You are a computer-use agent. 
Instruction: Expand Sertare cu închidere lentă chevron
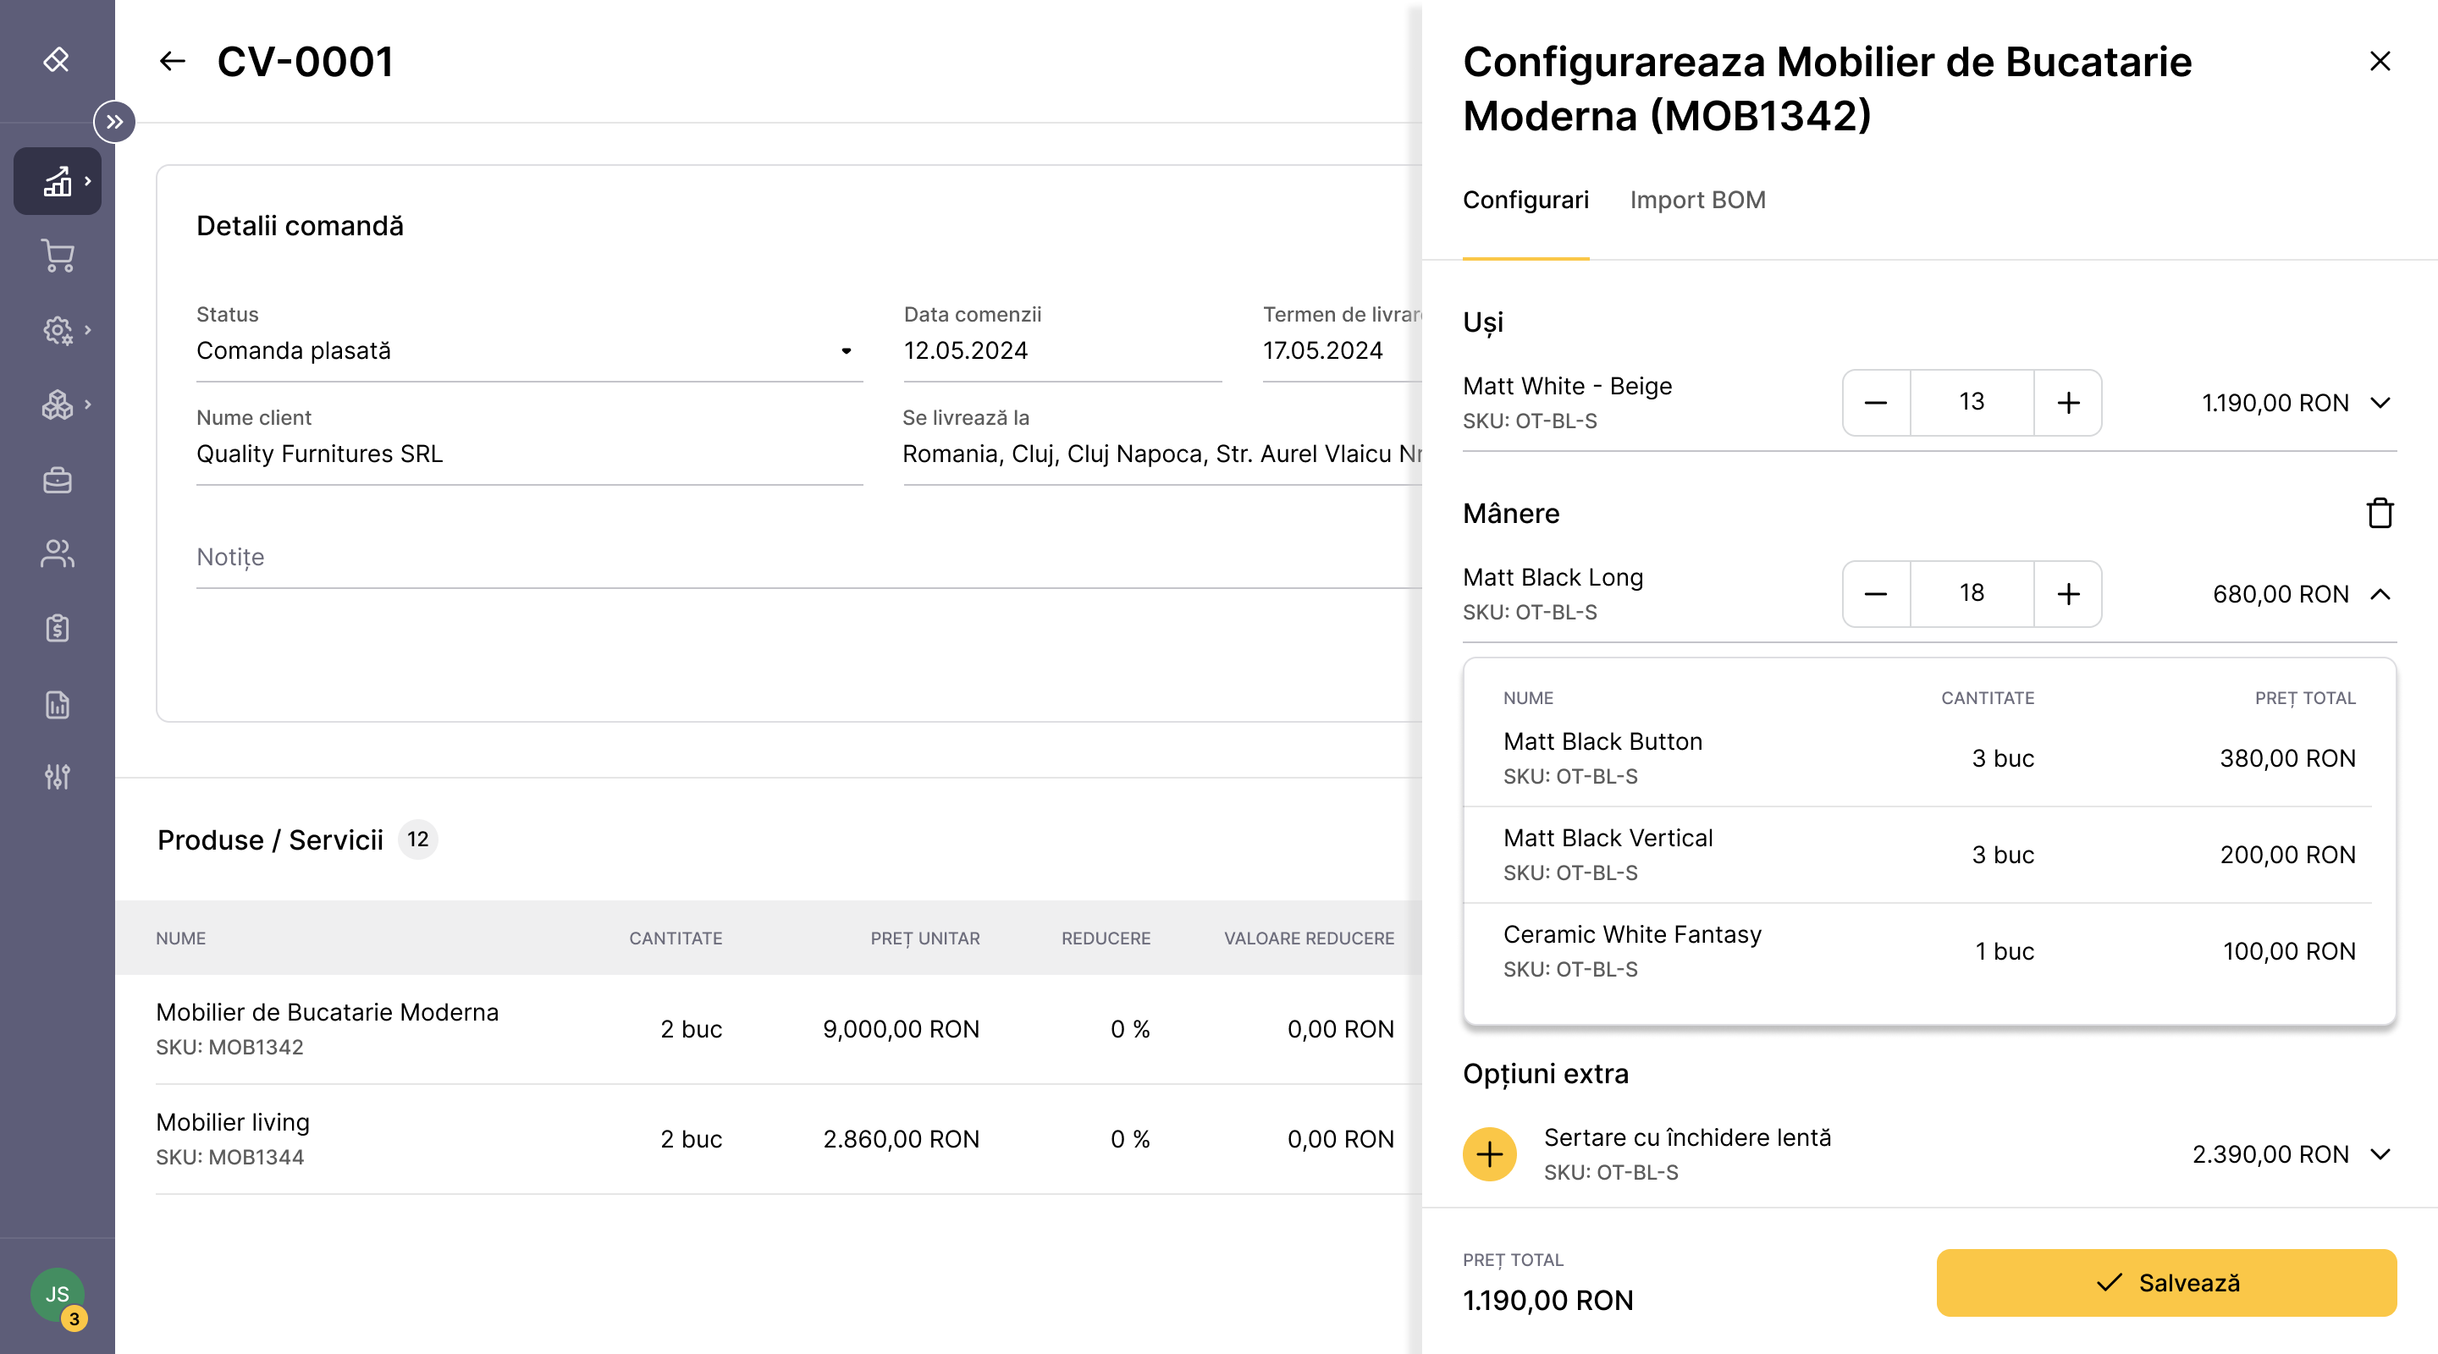[2380, 1154]
